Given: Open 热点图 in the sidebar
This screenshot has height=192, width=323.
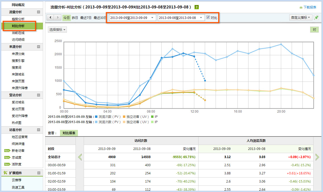Looking at the screenshot, I should click(x=17, y=123).
